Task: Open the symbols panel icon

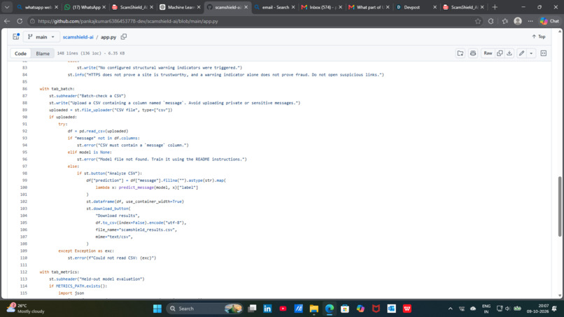Action: (x=544, y=53)
